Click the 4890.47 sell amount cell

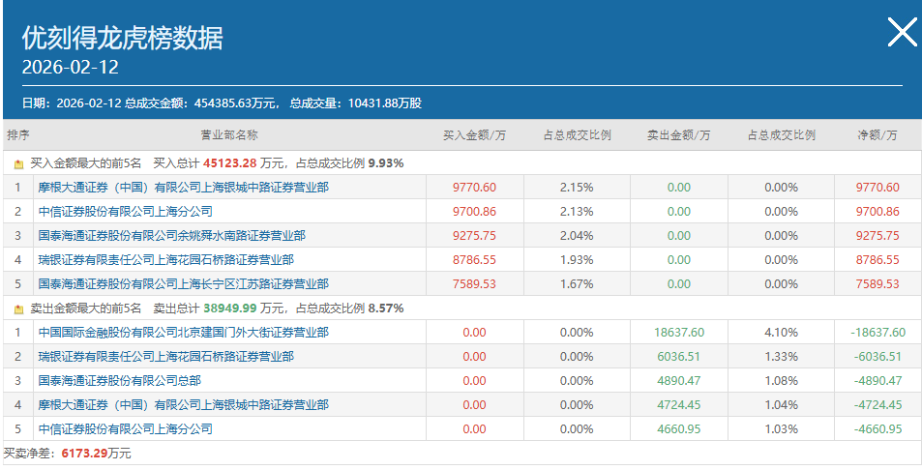pos(678,381)
